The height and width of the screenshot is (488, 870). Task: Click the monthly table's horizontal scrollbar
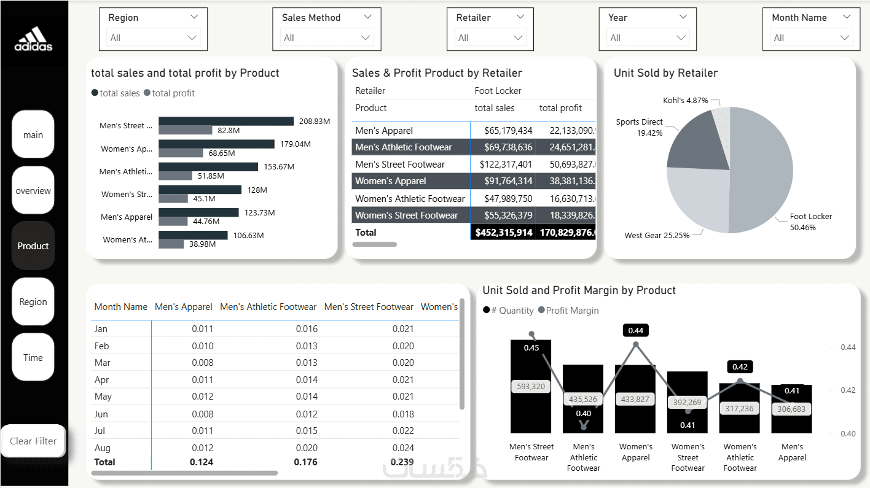tap(184, 473)
